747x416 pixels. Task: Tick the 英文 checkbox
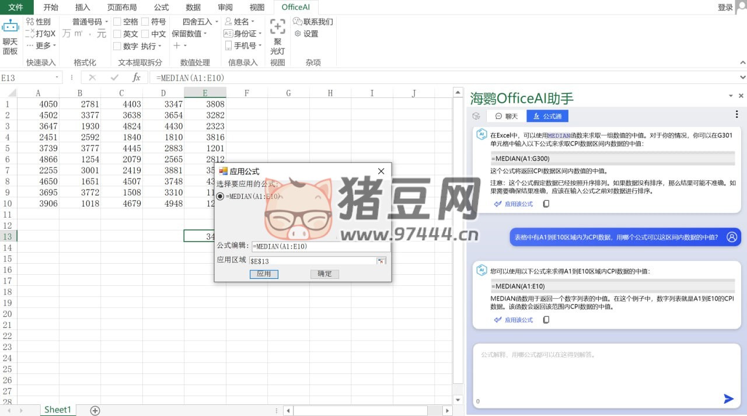(x=117, y=34)
